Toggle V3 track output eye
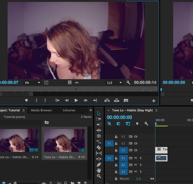Image resolution: width=193 pixels, height=184 pixels. [x=136, y=137]
